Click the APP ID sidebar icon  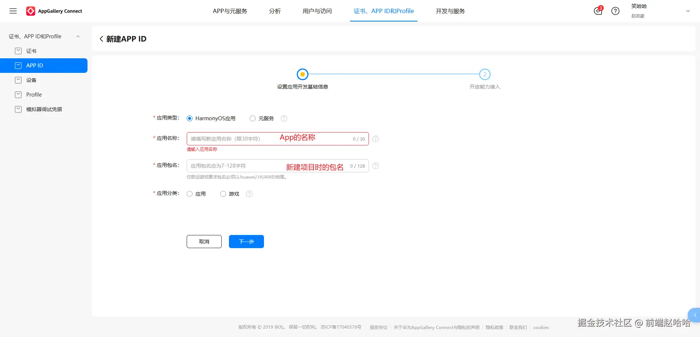18,66
